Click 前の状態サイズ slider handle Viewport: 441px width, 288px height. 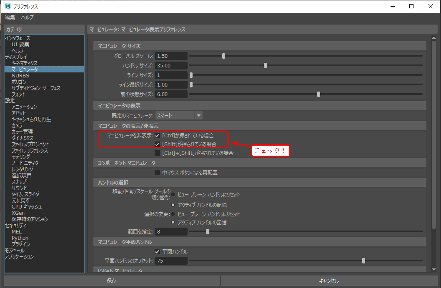[x=318, y=94]
